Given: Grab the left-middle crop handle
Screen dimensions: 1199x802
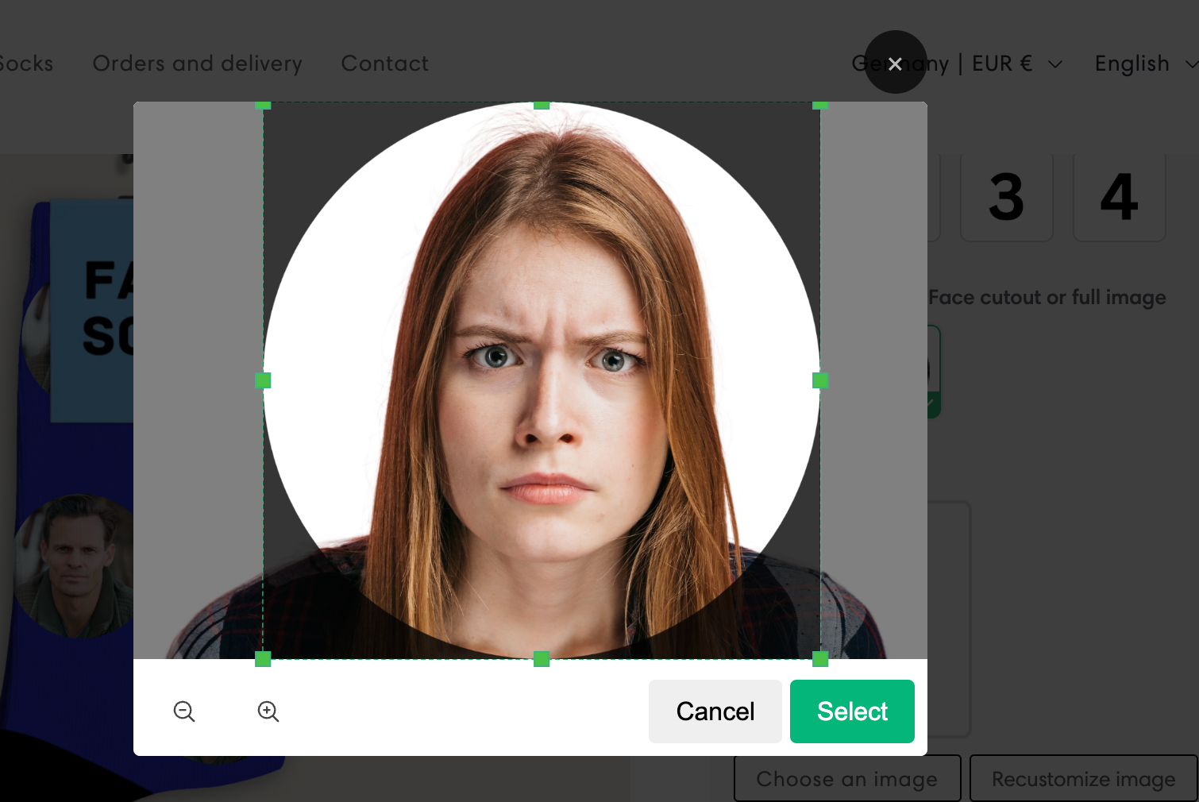Looking at the screenshot, I should [x=264, y=380].
